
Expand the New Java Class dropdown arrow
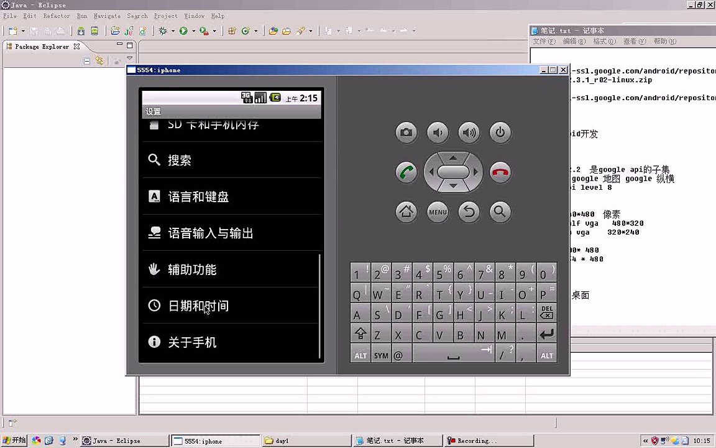[x=255, y=31]
